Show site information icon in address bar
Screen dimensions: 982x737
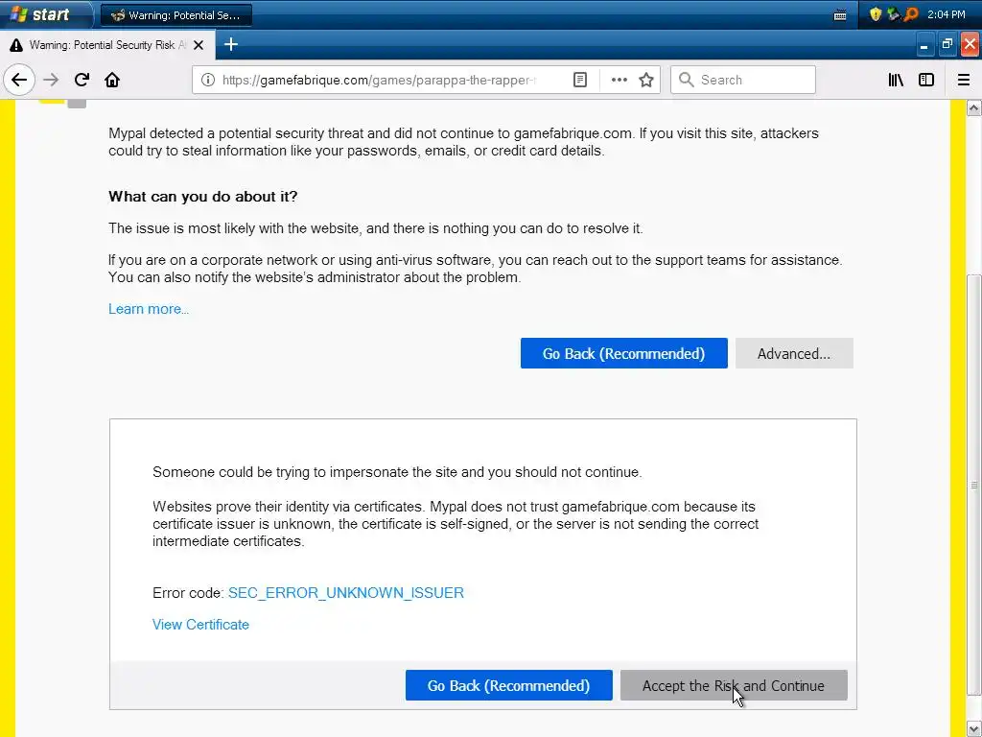click(x=207, y=81)
